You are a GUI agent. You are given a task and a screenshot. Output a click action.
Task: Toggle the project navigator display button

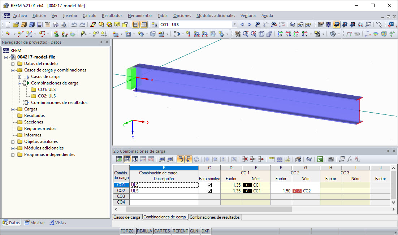(136, 25)
